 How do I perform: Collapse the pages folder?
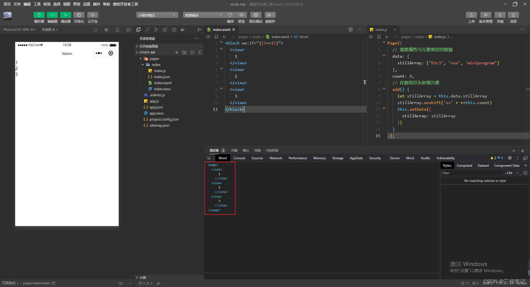tap(154, 59)
